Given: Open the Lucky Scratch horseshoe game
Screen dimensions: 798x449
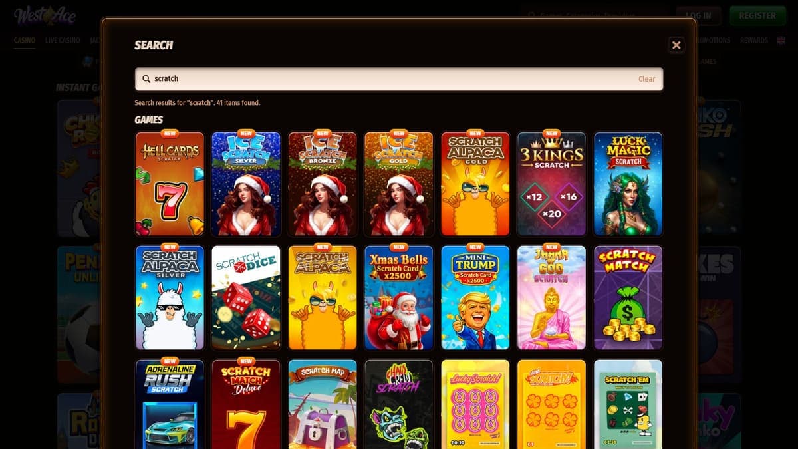Looking at the screenshot, I should coord(475,404).
